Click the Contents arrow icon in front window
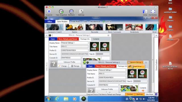This screenshot has height=102, width=182. click(143, 91)
